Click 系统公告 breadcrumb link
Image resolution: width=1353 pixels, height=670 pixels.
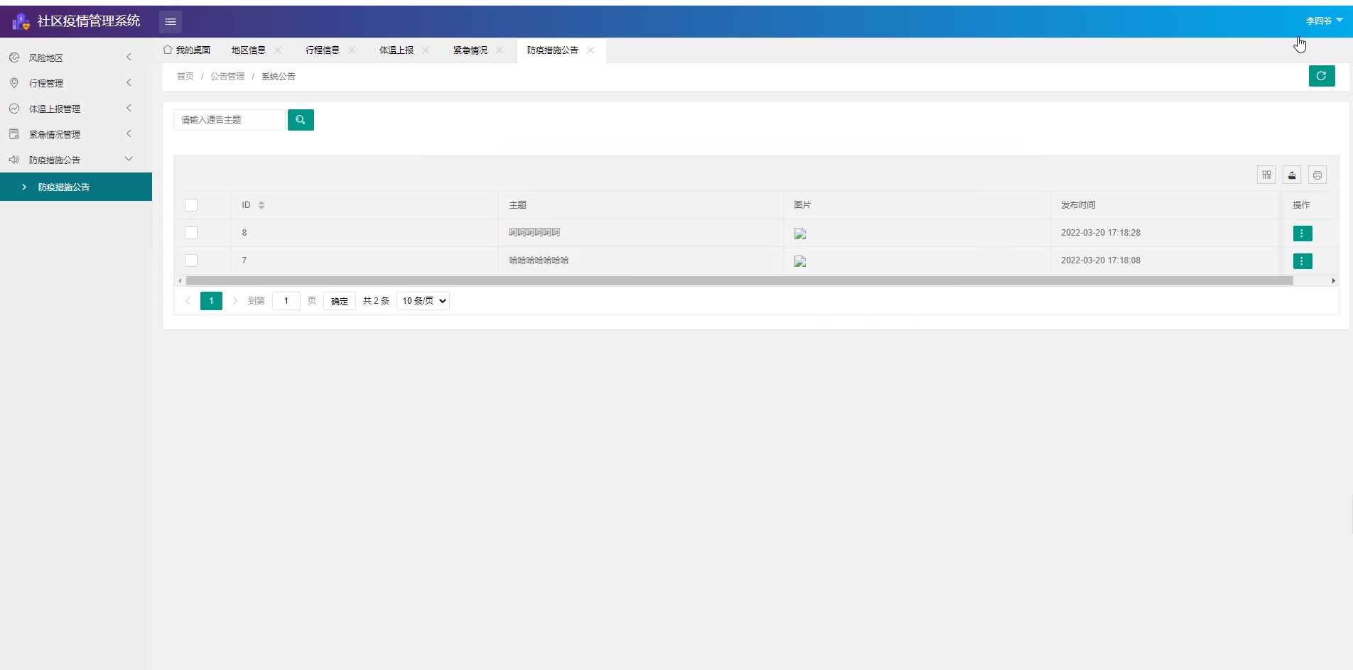coord(279,77)
